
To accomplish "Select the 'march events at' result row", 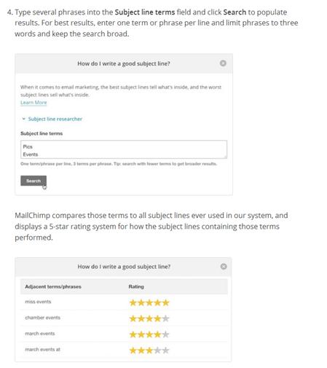I will click(x=124, y=350).
